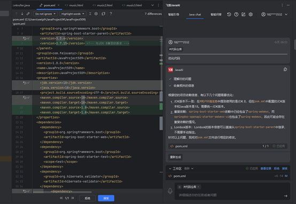Open diff settings gear icon
296x204 pixels.
pos(96,14)
